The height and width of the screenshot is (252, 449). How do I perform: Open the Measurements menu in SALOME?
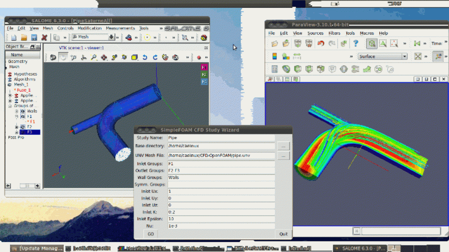pyautogui.click(x=120, y=28)
